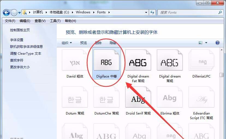Open the 查看(V) menu
Screen dimensions: 226x139
40,21
